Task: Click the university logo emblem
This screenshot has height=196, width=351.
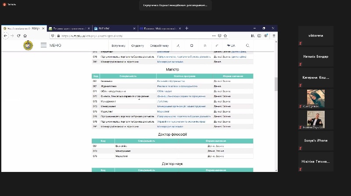Action: [28, 45]
